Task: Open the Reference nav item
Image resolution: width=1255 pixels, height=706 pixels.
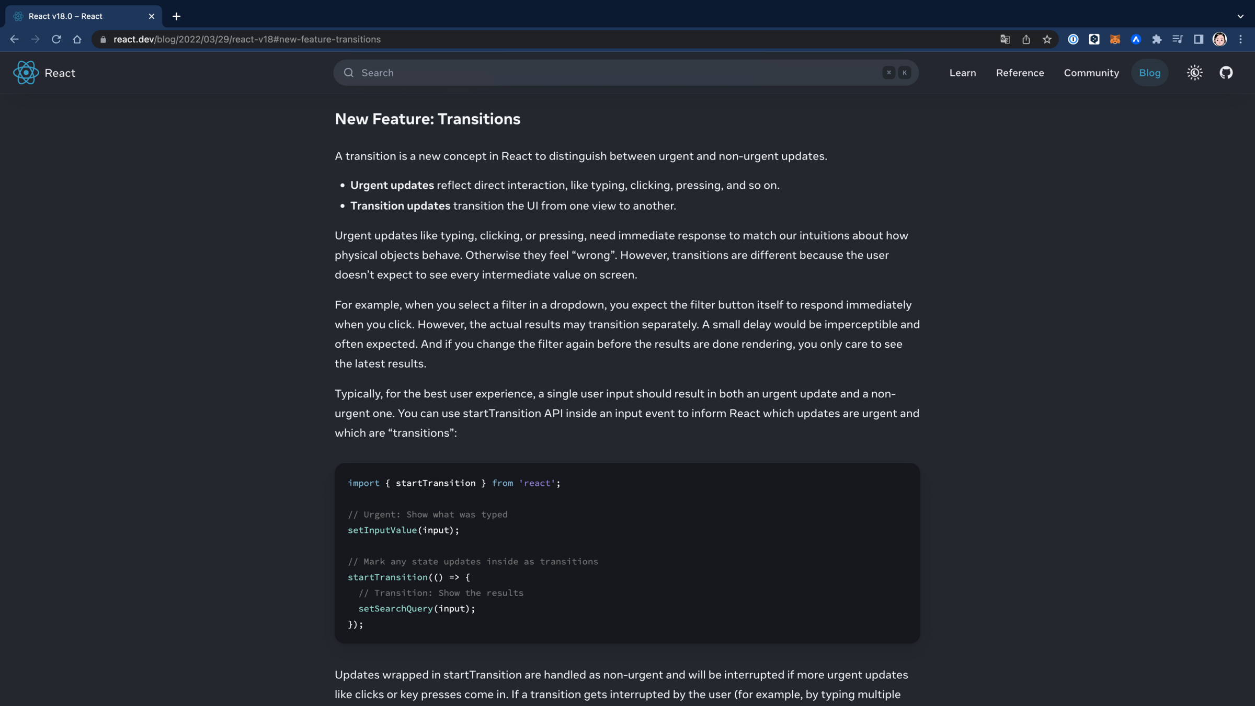Action: pos(1020,73)
